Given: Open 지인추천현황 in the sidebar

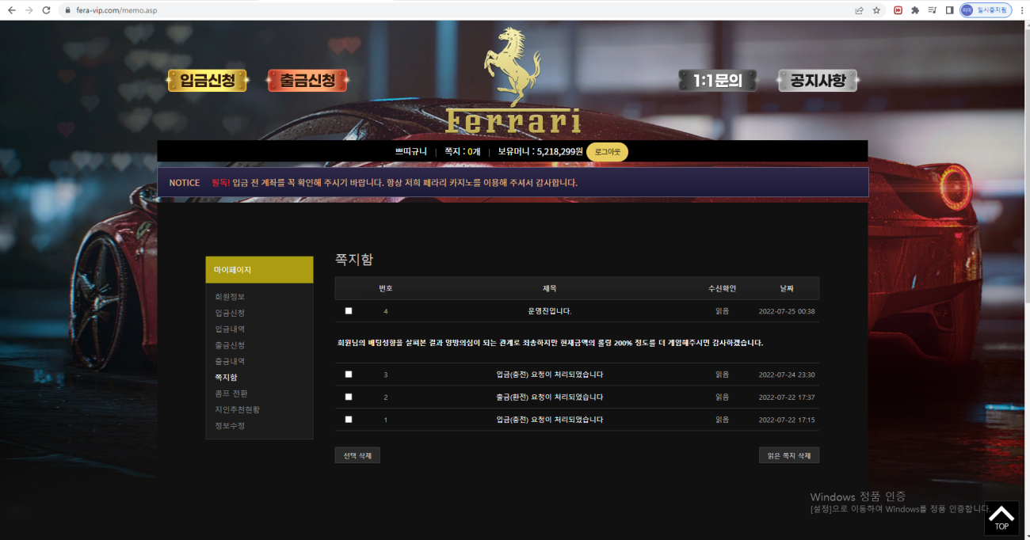Looking at the screenshot, I should coord(237,409).
